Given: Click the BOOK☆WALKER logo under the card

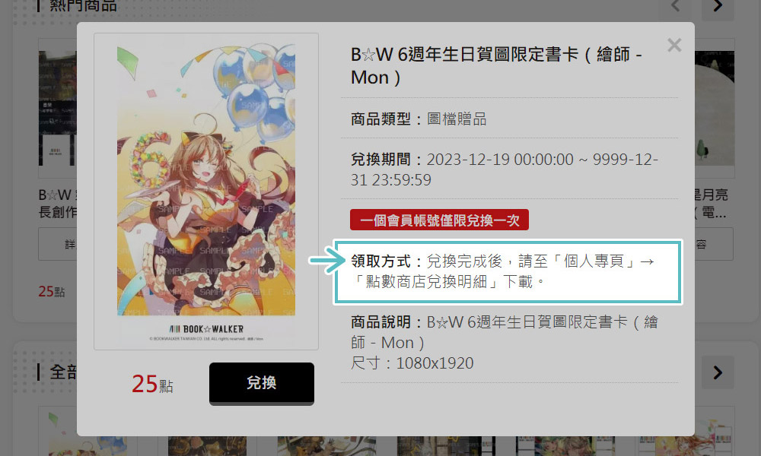Looking at the screenshot, I should pos(206,329).
